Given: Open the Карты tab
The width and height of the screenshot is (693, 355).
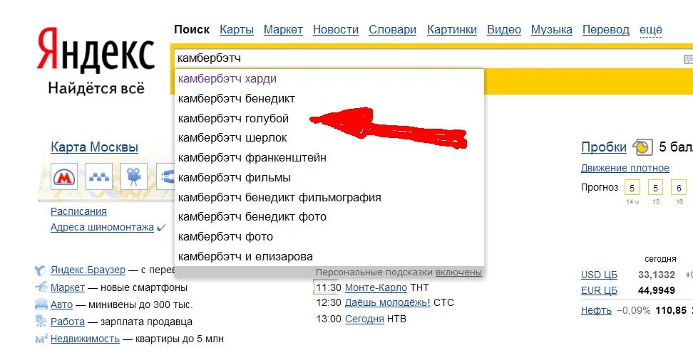Looking at the screenshot, I should 237,30.
